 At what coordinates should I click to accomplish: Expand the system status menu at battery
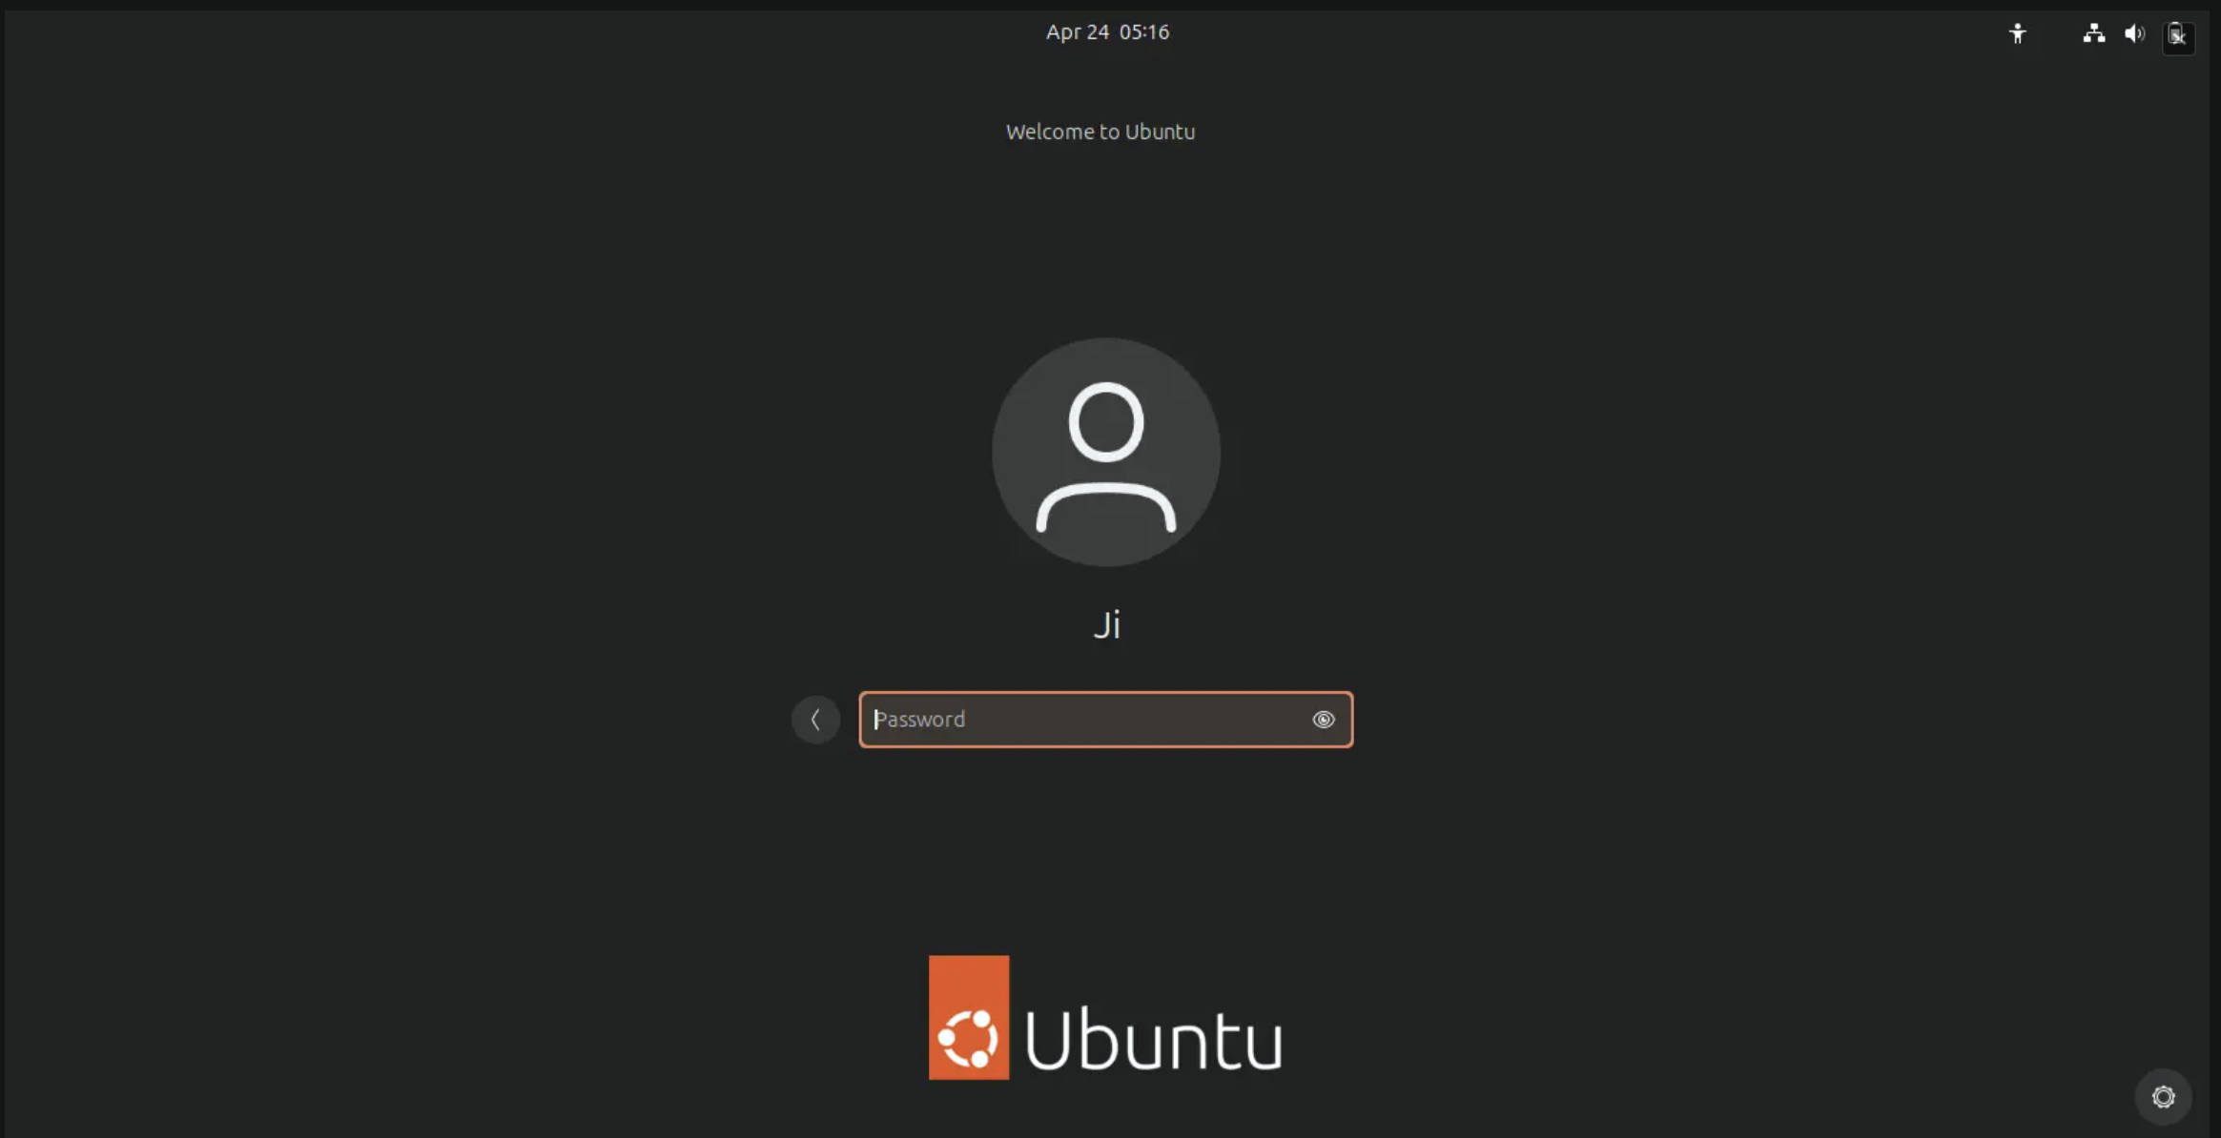point(2177,35)
